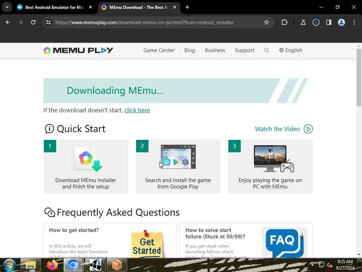This screenshot has height=272, width=362.
Task: Open the site search magnifier icon
Action: coord(267,50)
